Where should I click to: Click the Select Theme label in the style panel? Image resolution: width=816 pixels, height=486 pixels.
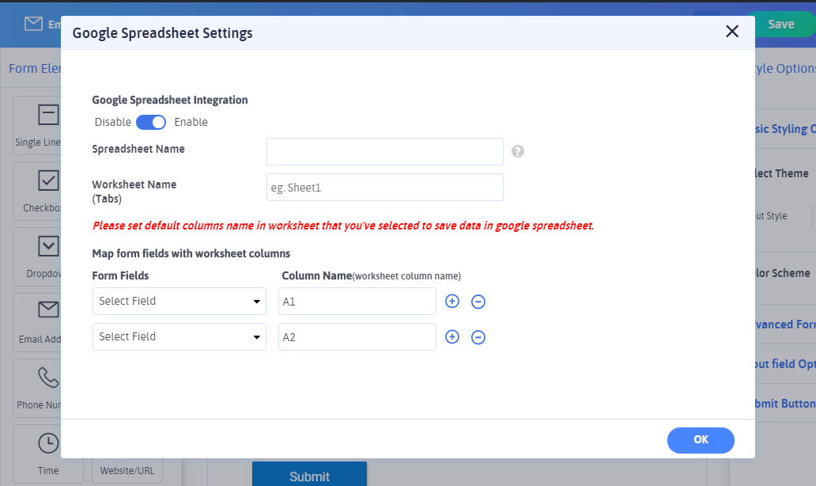pyautogui.click(x=782, y=173)
